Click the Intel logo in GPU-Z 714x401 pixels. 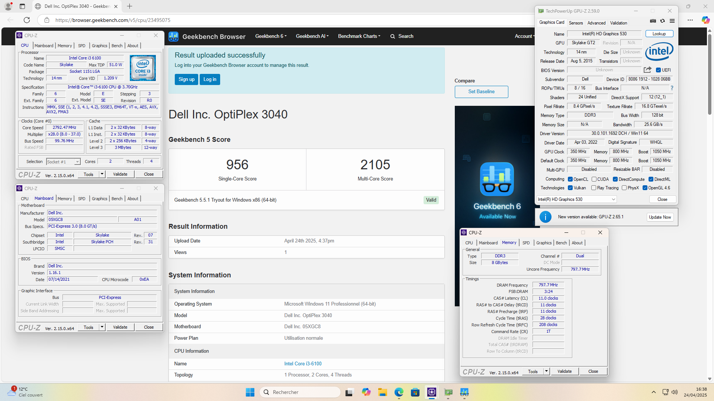coord(659,52)
